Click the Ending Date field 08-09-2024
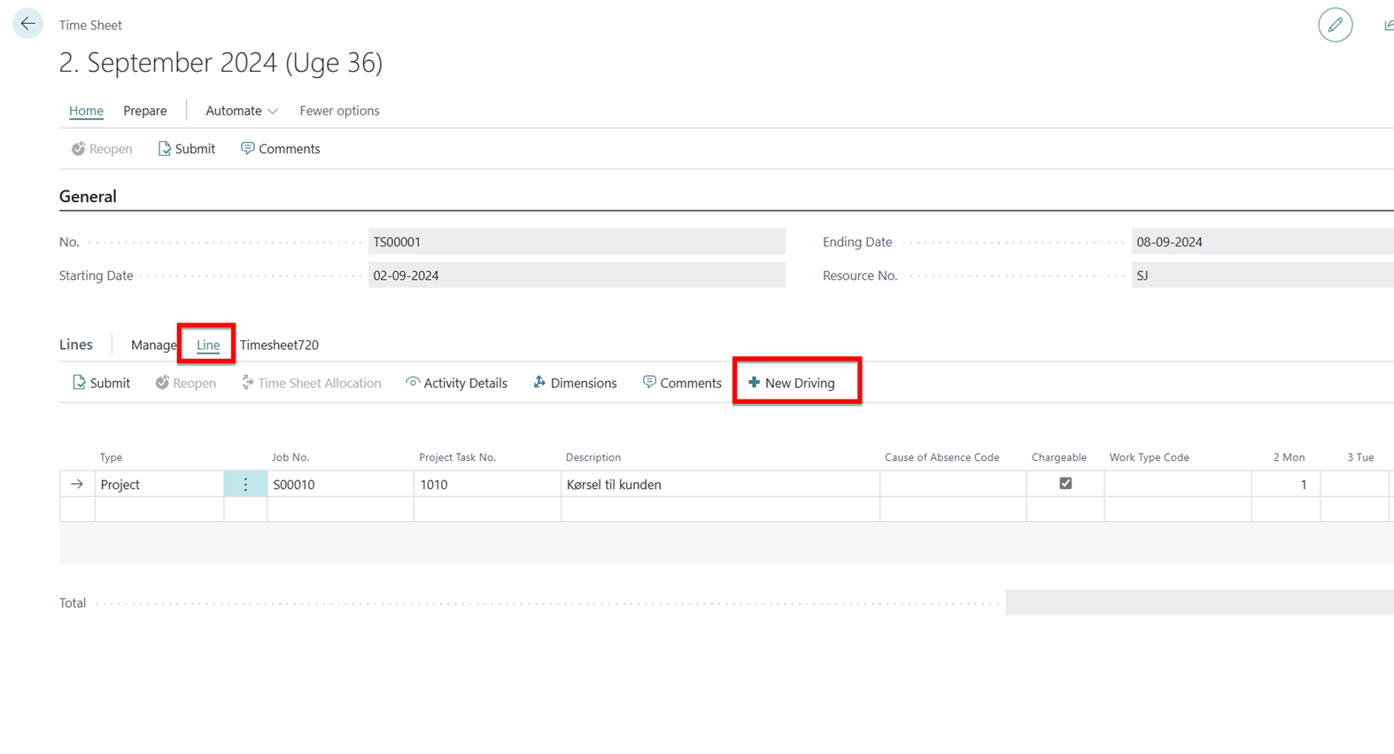 1263,242
